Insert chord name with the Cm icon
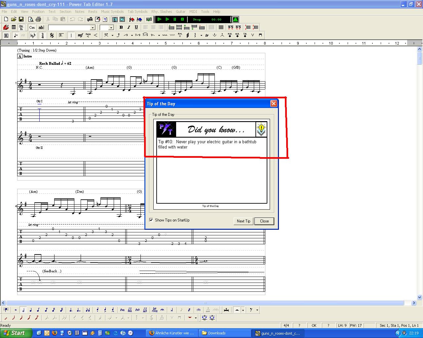 [x=32, y=27]
